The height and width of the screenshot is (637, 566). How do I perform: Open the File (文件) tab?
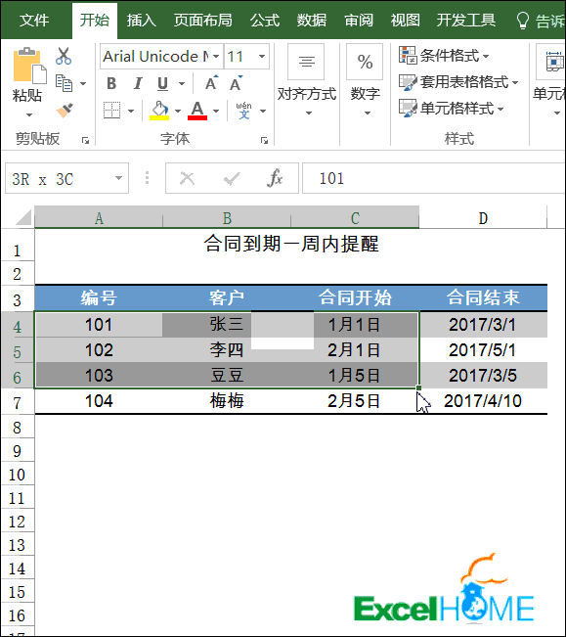coord(34,20)
